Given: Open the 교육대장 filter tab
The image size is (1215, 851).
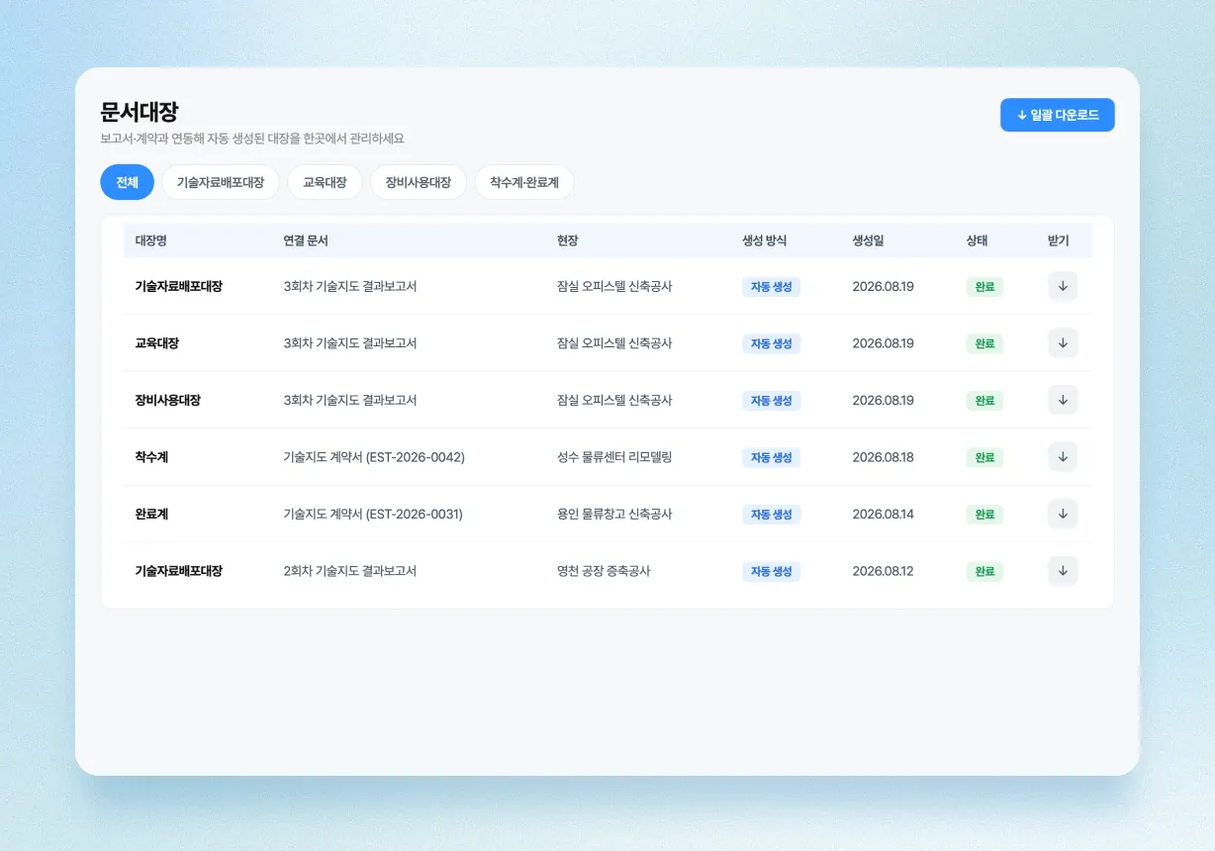Looking at the screenshot, I should [x=325, y=182].
